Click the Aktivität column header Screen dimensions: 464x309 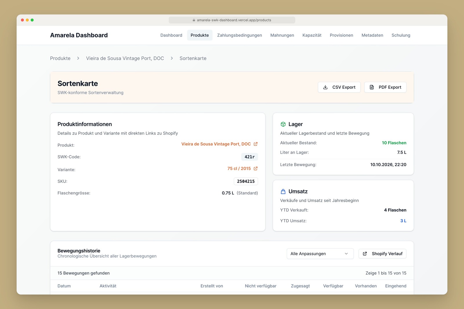(108, 286)
